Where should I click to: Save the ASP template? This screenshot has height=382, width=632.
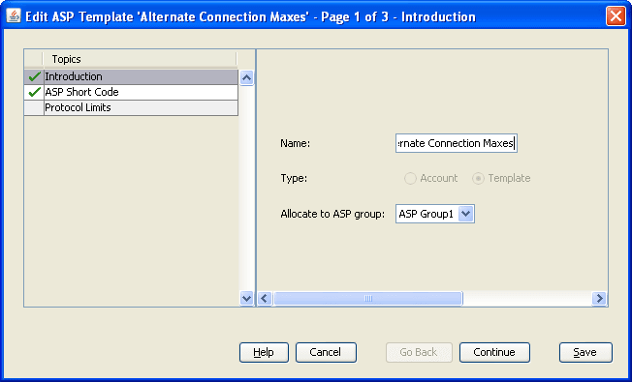coord(585,352)
